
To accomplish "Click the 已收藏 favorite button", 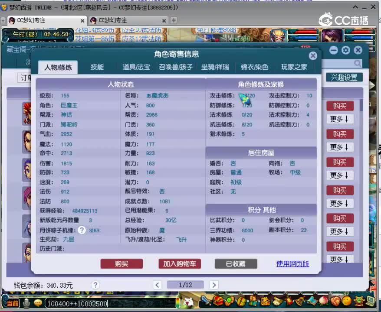I will 236,264.
